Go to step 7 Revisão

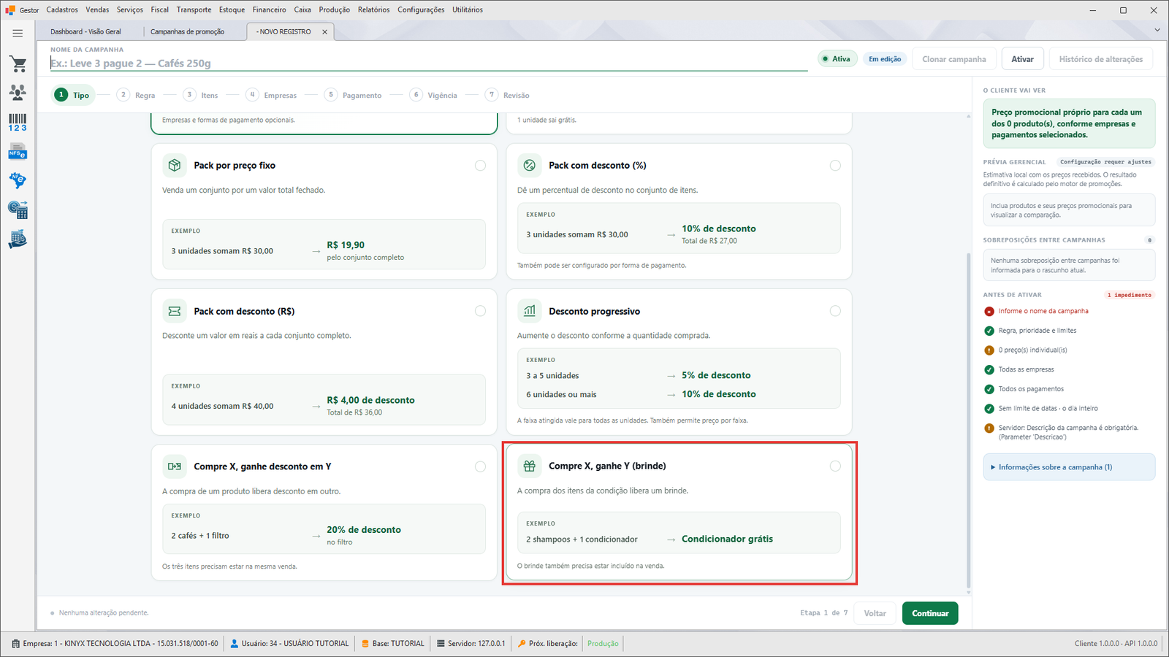coord(508,95)
